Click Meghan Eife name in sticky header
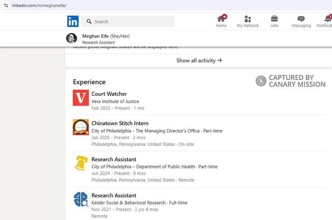 tap(95, 36)
